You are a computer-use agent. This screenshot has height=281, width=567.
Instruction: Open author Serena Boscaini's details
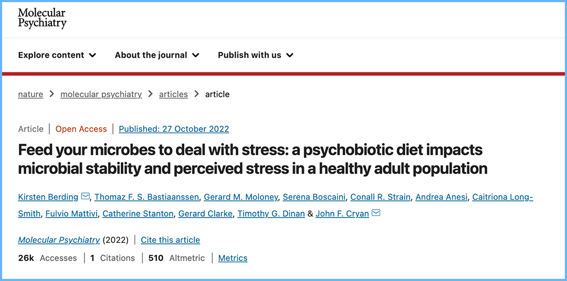pyautogui.click(x=314, y=197)
